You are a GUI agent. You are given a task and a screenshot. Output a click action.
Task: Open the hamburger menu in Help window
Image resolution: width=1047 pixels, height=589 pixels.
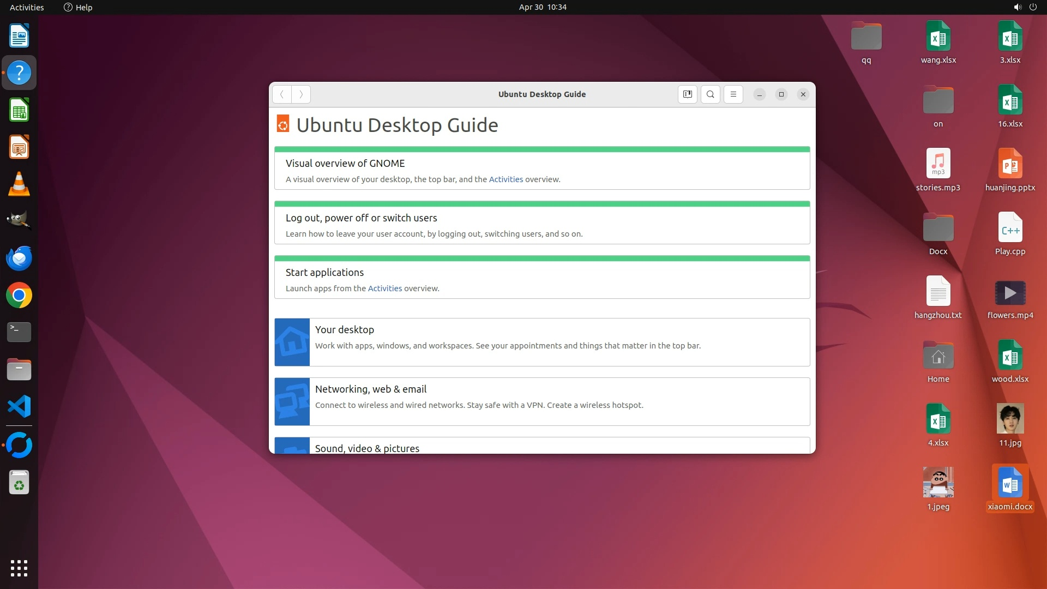pyautogui.click(x=733, y=94)
